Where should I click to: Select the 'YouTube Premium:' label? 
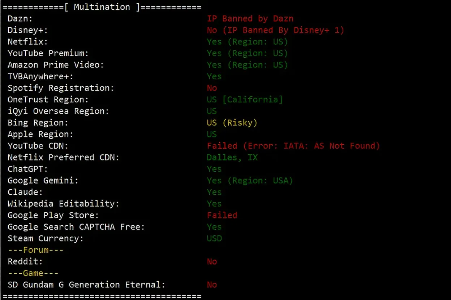pyautogui.click(x=48, y=53)
